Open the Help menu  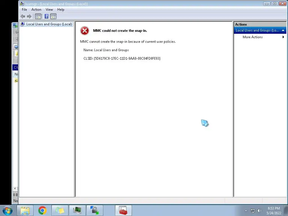pyautogui.click(x=61, y=10)
